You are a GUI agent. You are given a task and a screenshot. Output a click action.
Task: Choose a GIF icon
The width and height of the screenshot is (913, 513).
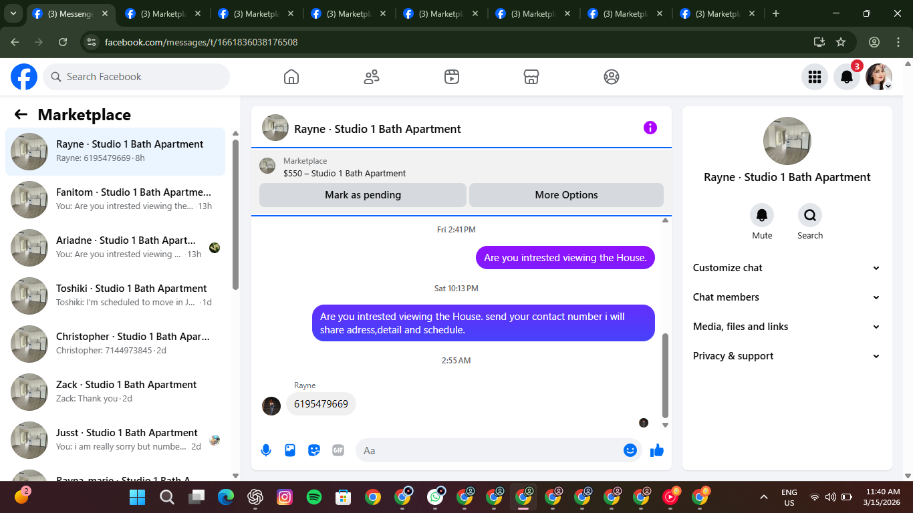tap(338, 450)
